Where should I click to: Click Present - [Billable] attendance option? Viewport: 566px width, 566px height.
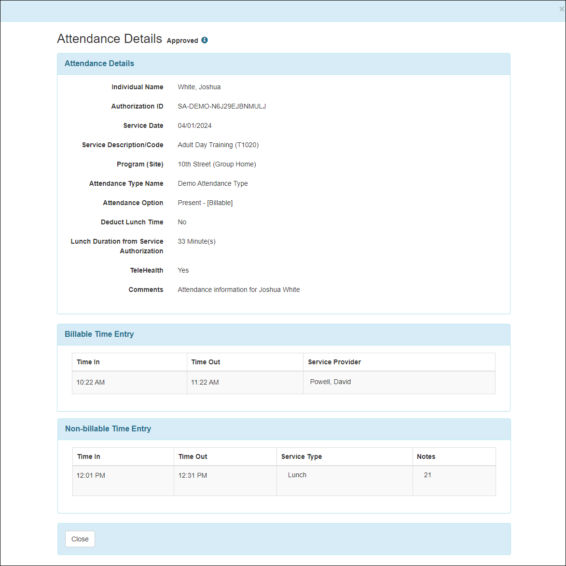[x=205, y=203]
